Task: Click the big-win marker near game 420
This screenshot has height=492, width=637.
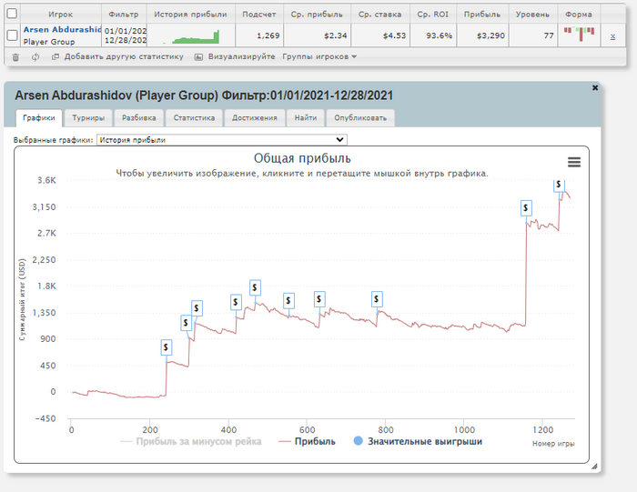Action: coord(236,303)
